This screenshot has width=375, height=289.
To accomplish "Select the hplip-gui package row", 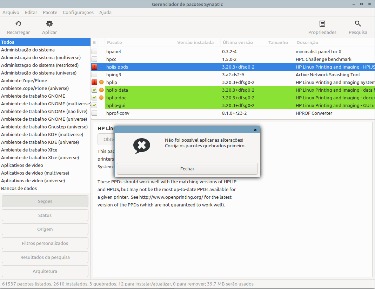I will (233, 105).
